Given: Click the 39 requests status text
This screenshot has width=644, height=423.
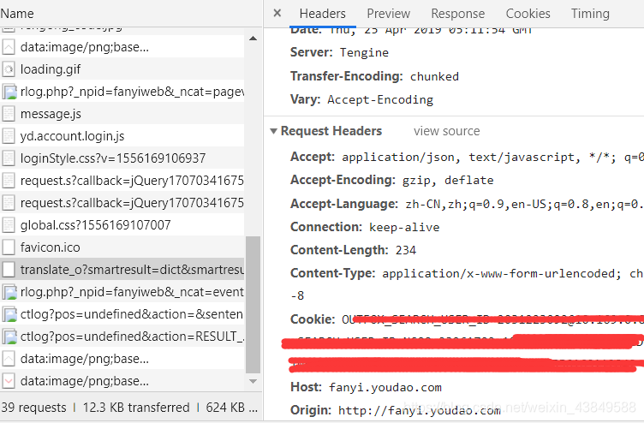Looking at the screenshot, I should (33, 408).
